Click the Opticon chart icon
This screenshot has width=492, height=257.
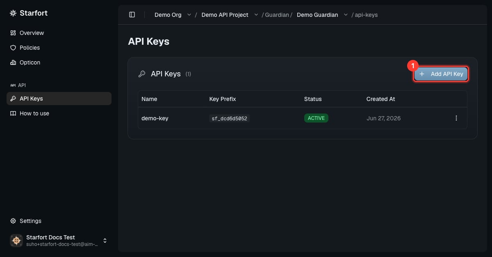pos(13,62)
